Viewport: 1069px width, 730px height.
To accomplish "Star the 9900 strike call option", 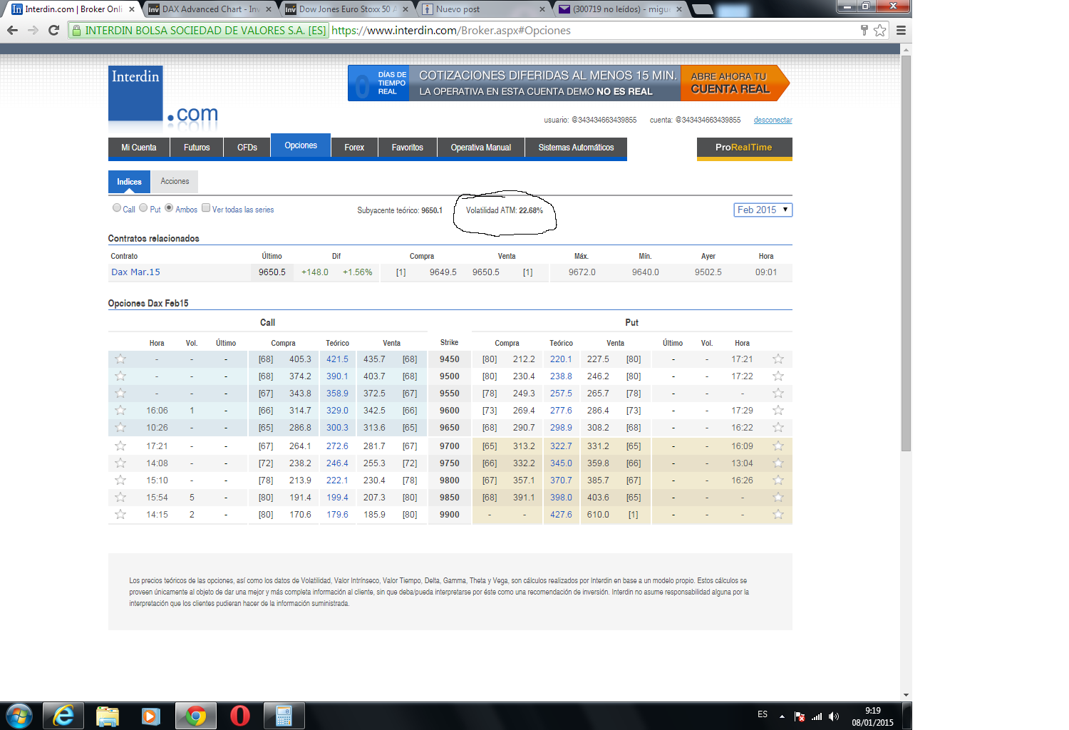I will [x=120, y=515].
